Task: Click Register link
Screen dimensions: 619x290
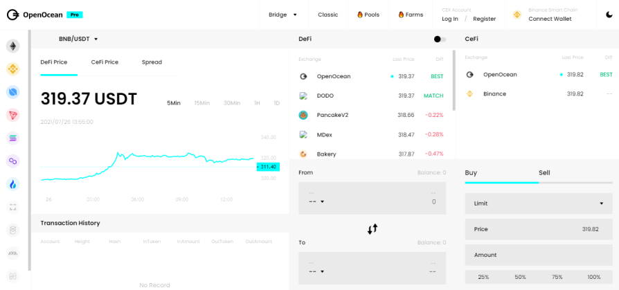Action: (485, 19)
